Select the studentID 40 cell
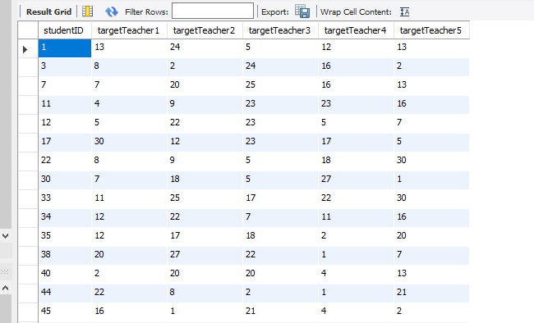534x323 pixels. pyautogui.click(x=65, y=274)
